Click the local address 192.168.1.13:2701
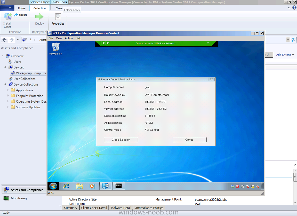This screenshot has width=297, height=216. coord(156,102)
